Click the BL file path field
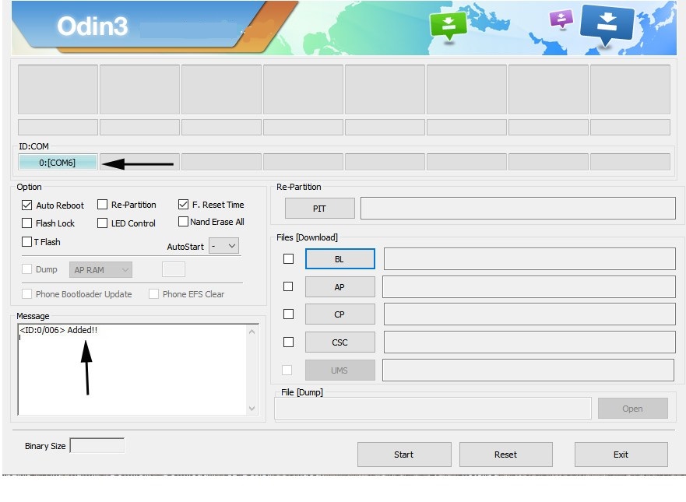This screenshot has width=686, height=502. (x=529, y=259)
